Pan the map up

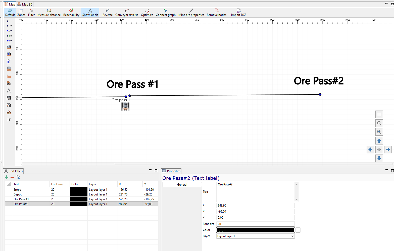point(379,141)
